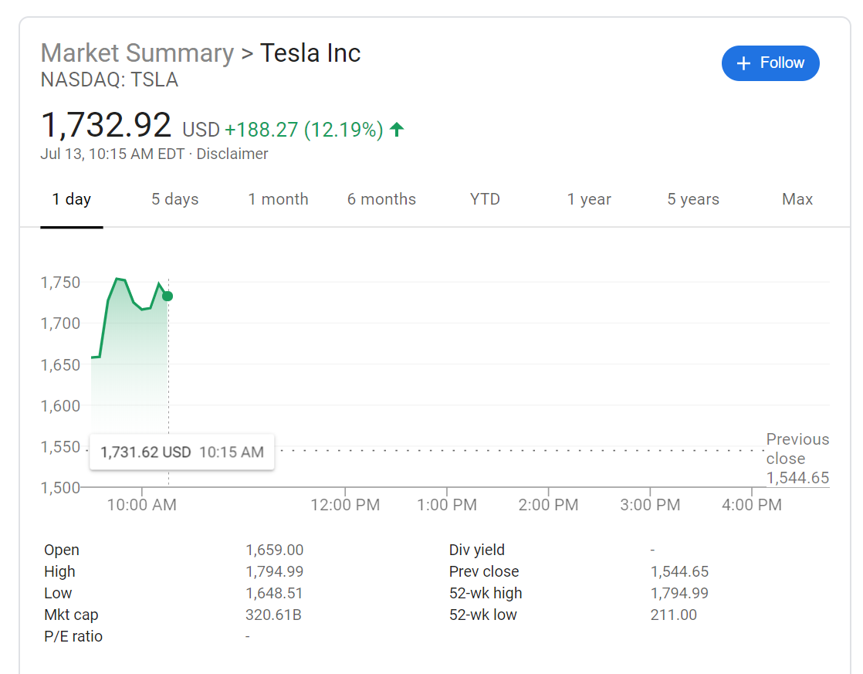Open the Market Summary link
Screen dimensions: 863x674
(137, 53)
